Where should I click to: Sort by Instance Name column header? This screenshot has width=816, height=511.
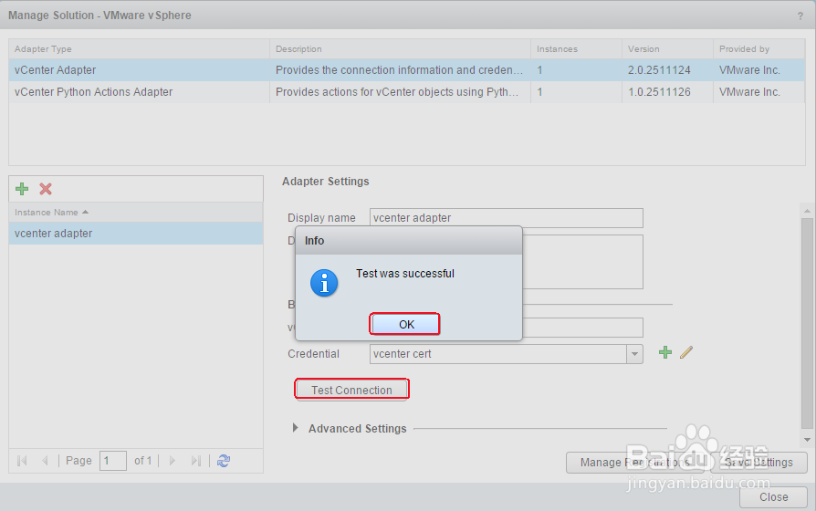pyautogui.click(x=135, y=213)
